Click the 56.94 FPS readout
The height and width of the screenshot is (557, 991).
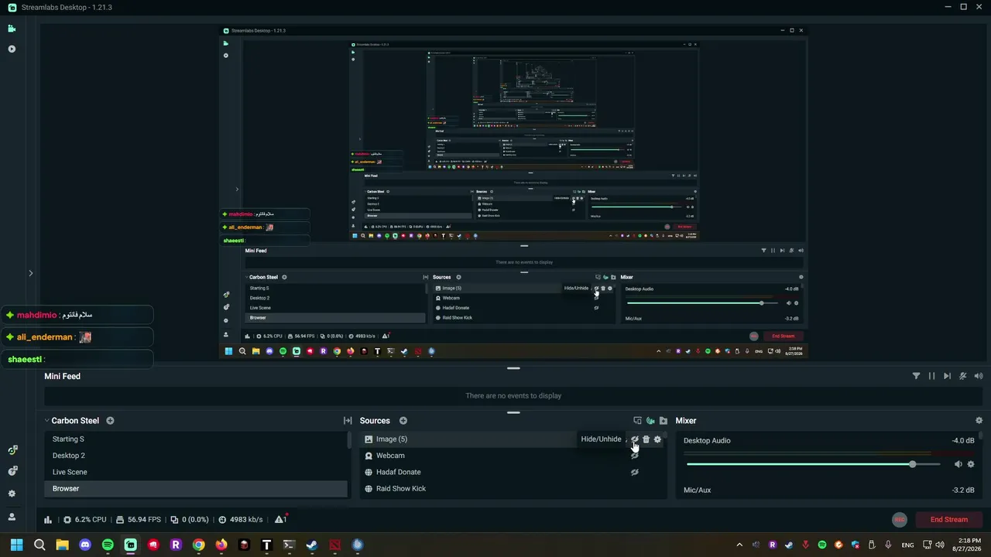(139, 520)
